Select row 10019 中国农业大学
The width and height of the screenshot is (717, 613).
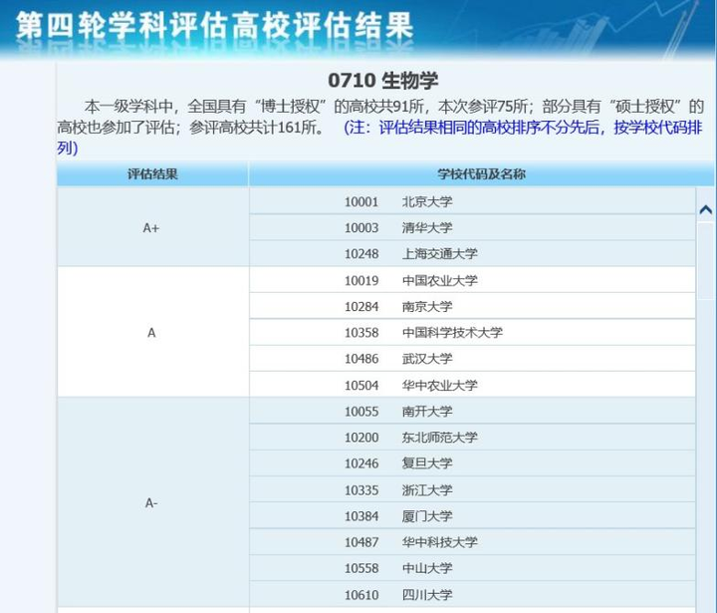472,280
